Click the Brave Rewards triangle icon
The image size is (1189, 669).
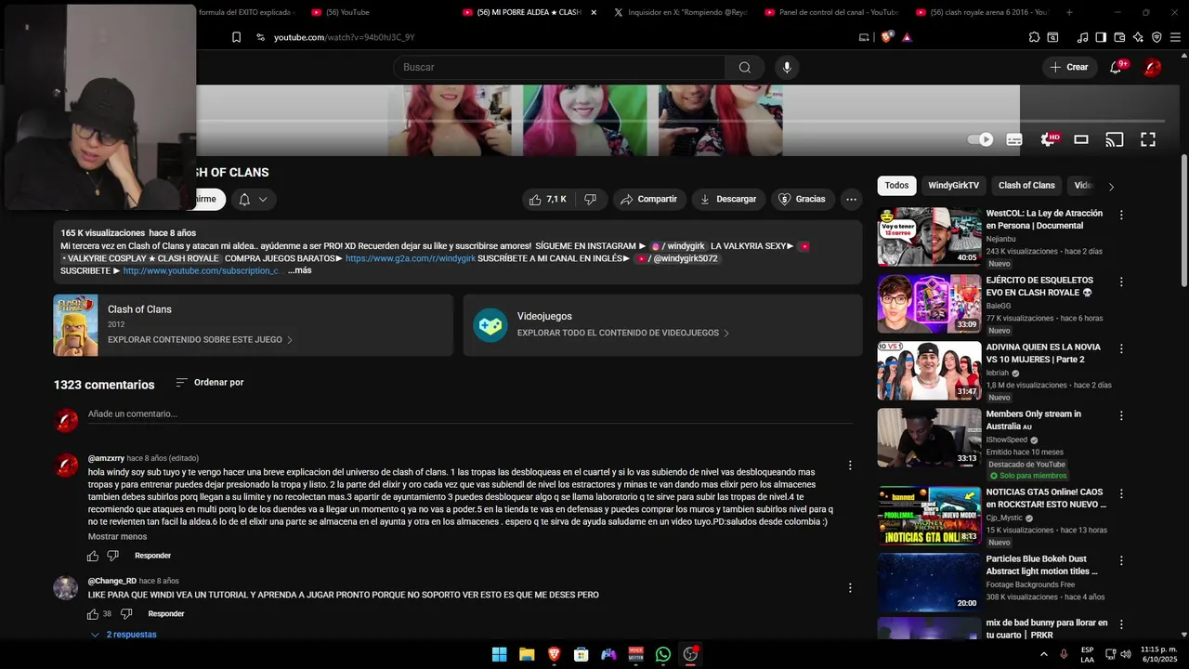[907, 37]
